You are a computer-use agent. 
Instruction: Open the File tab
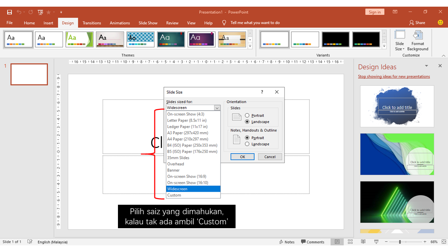pyautogui.click(x=9, y=23)
